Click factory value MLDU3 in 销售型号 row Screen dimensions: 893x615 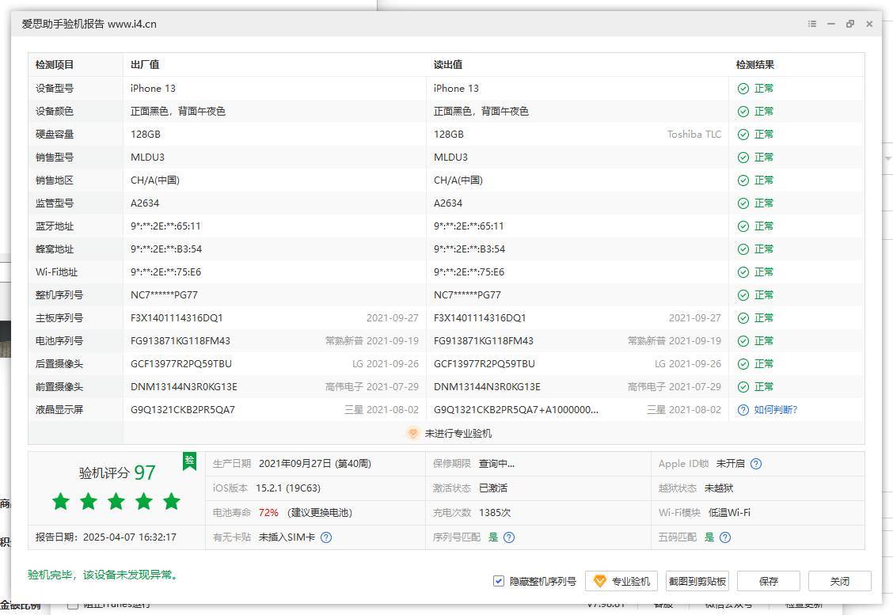[x=147, y=158]
